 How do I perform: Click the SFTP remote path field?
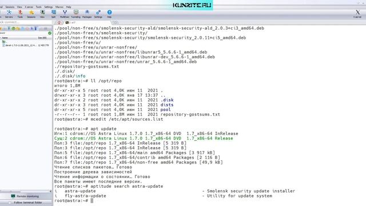(23, 33)
